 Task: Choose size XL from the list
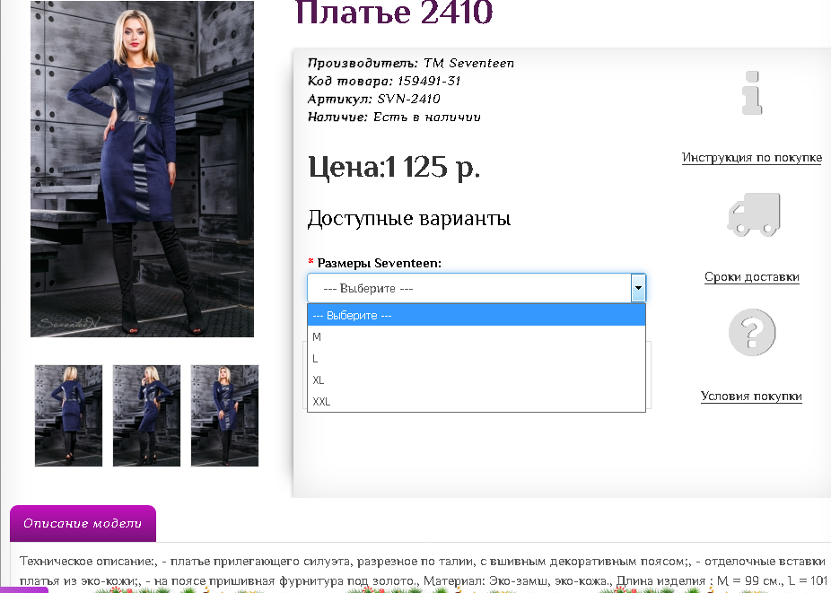pyautogui.click(x=477, y=380)
